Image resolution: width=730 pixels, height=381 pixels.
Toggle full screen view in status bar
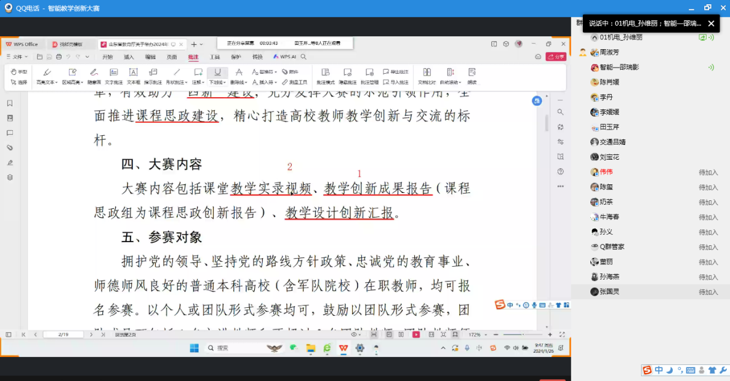[x=562, y=334]
